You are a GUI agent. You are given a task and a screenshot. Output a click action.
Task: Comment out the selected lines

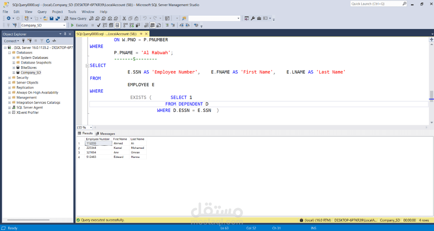pos(167,25)
